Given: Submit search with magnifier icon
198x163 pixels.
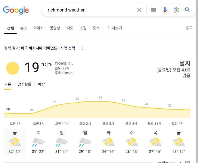Looking at the screenshot, I should pos(187,10).
